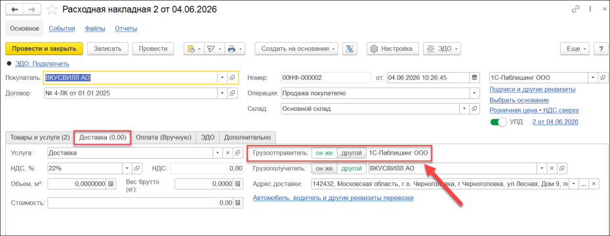Open the delivery address editor ellipsis button
Image resolution: width=610 pixels, height=236 pixels.
pyautogui.click(x=584, y=184)
